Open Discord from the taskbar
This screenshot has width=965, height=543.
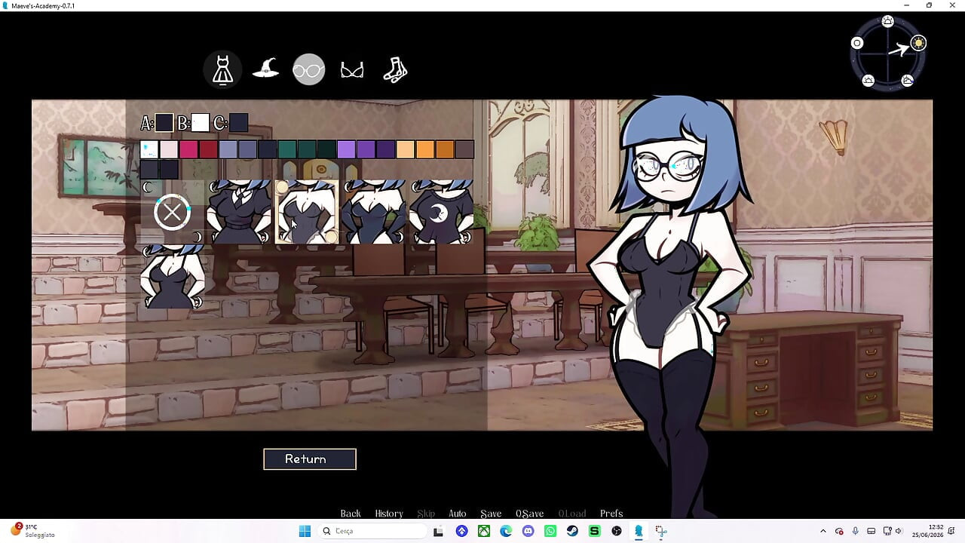tap(528, 531)
